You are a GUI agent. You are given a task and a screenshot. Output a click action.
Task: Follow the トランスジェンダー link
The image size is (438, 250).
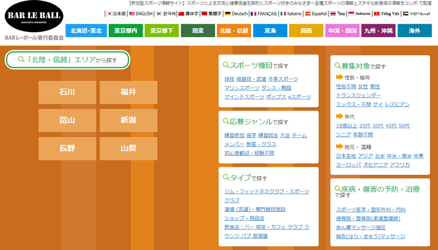(x=358, y=95)
